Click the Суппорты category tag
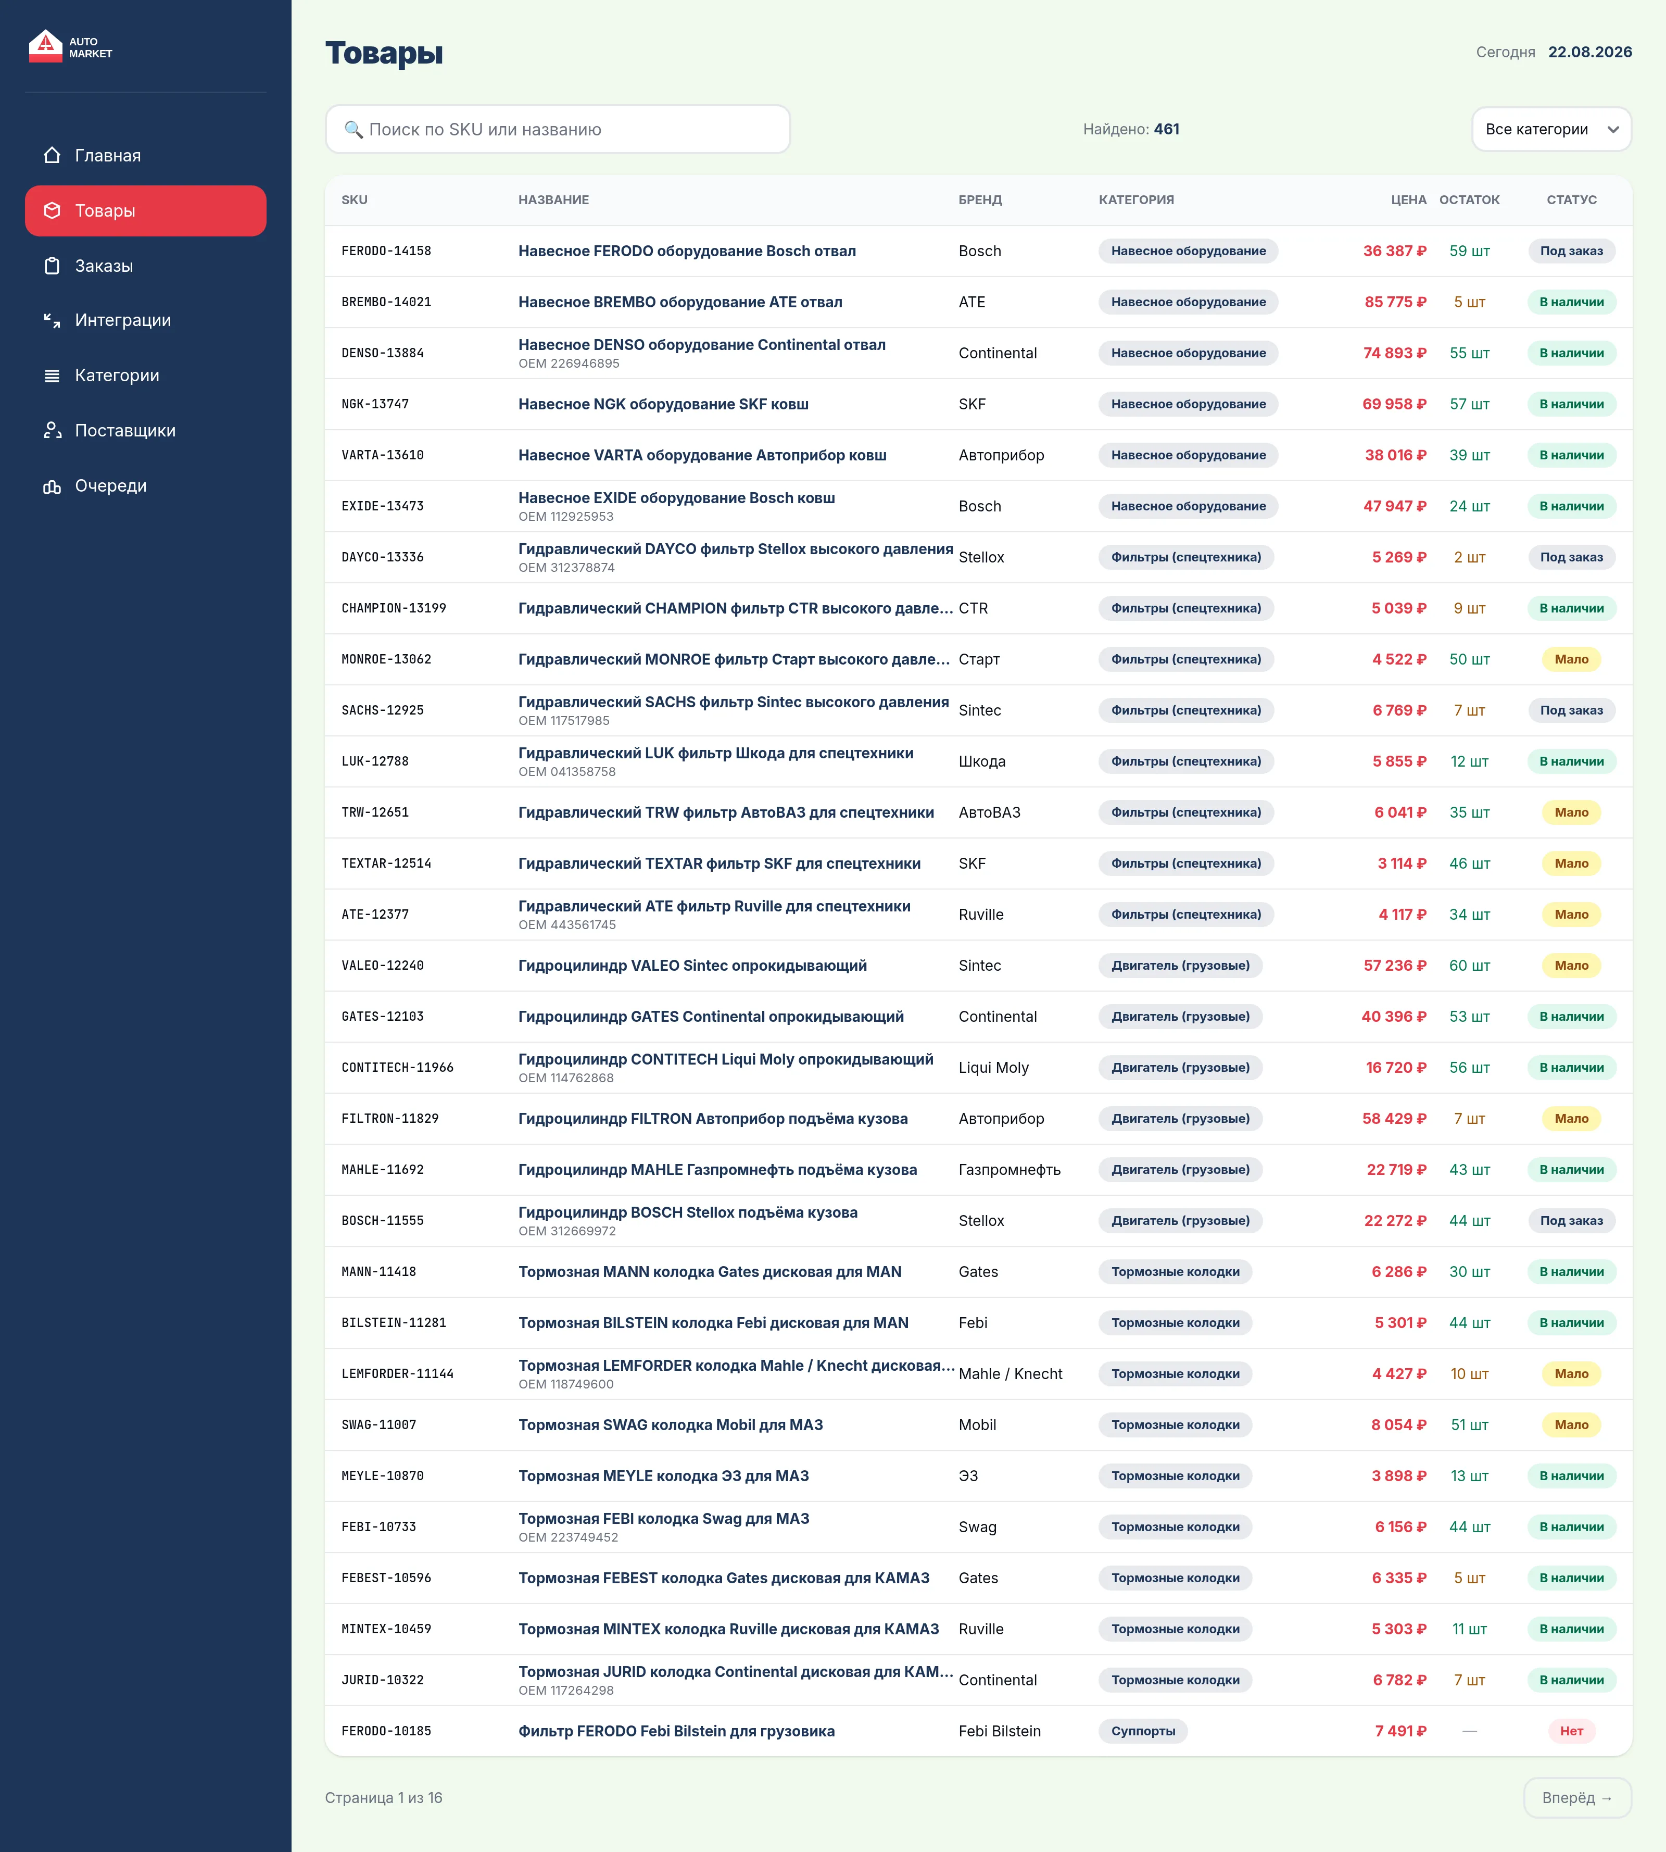Image resolution: width=1666 pixels, height=1852 pixels. tap(1143, 1731)
